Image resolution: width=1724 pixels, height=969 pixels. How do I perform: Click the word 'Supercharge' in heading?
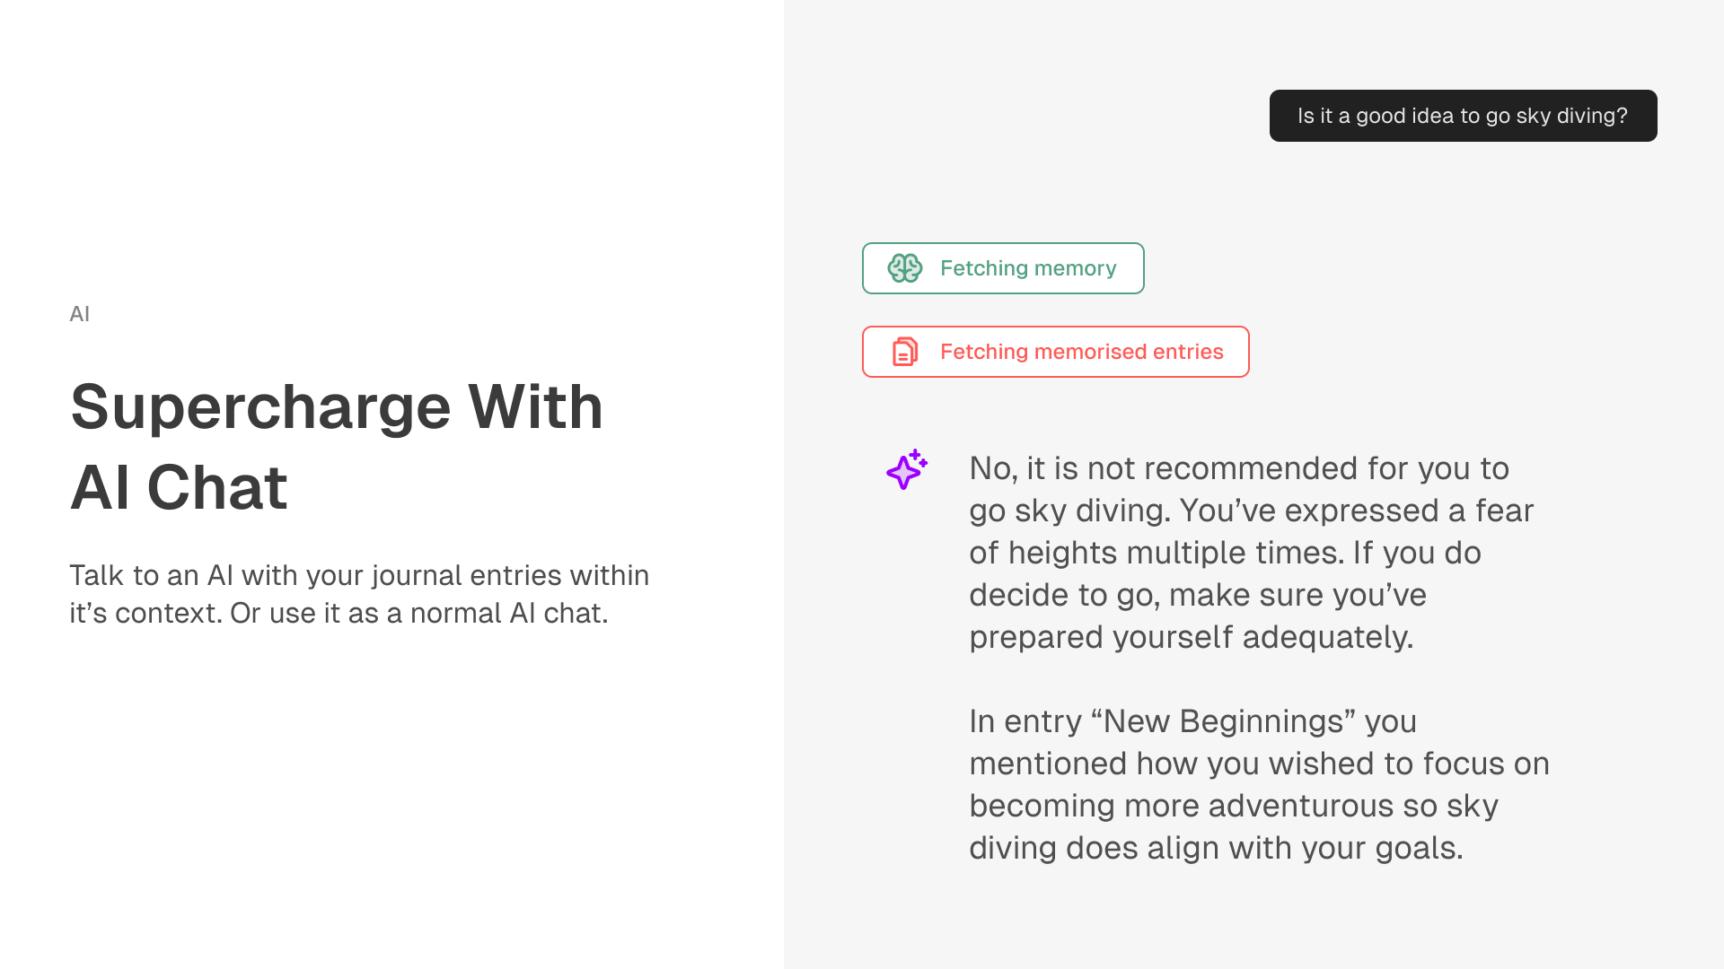(260, 408)
